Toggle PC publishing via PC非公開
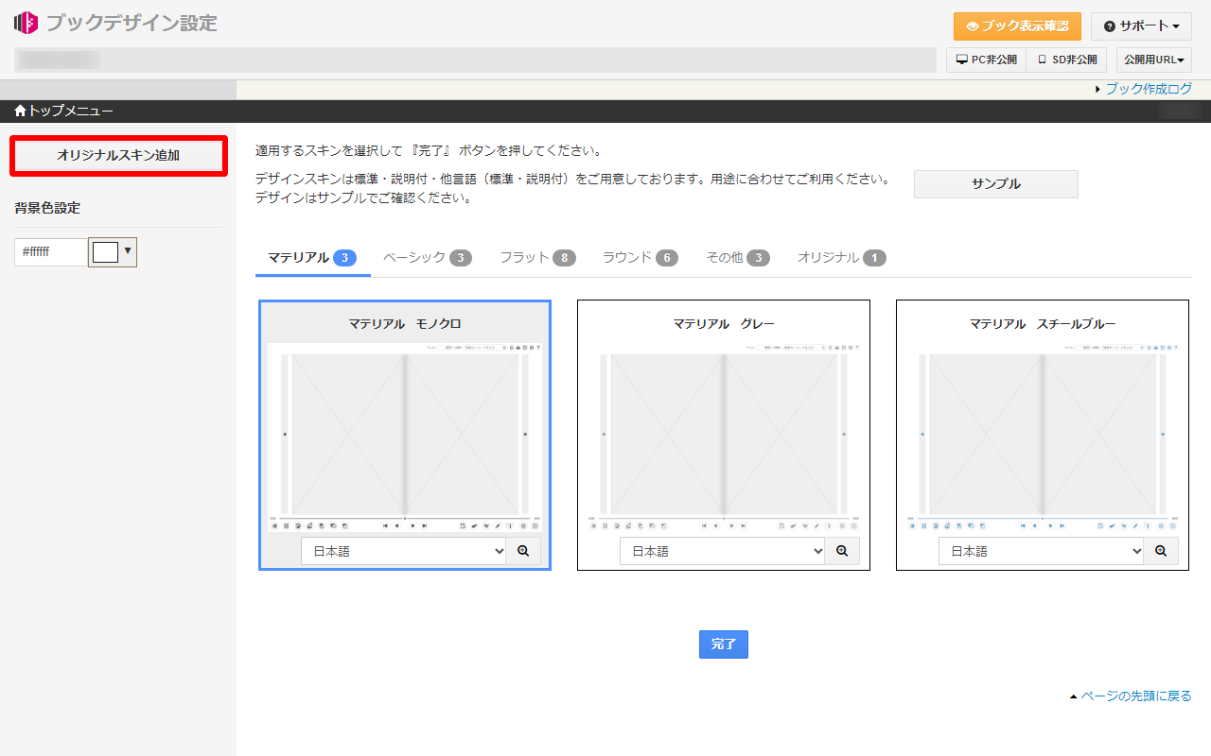 (985, 59)
